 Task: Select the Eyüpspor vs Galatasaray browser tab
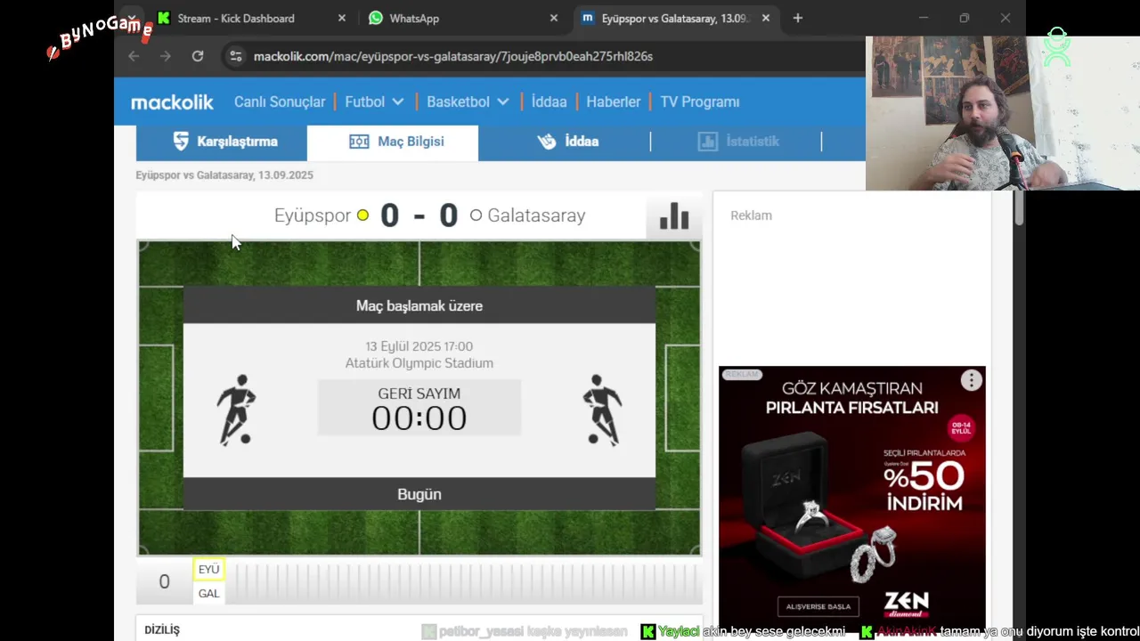tap(675, 18)
